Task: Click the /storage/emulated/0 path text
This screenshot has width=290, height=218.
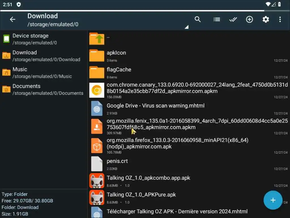Action: coord(53,24)
